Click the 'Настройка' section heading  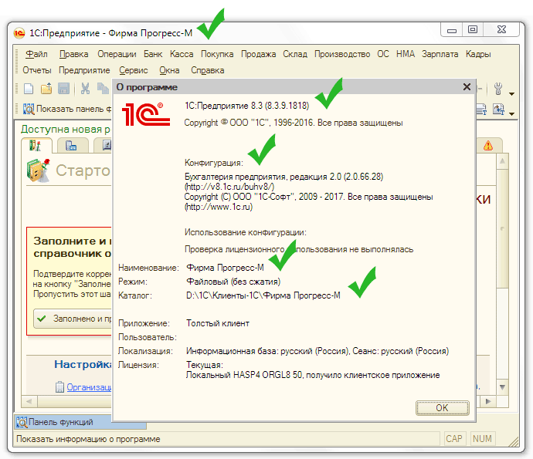(x=83, y=364)
